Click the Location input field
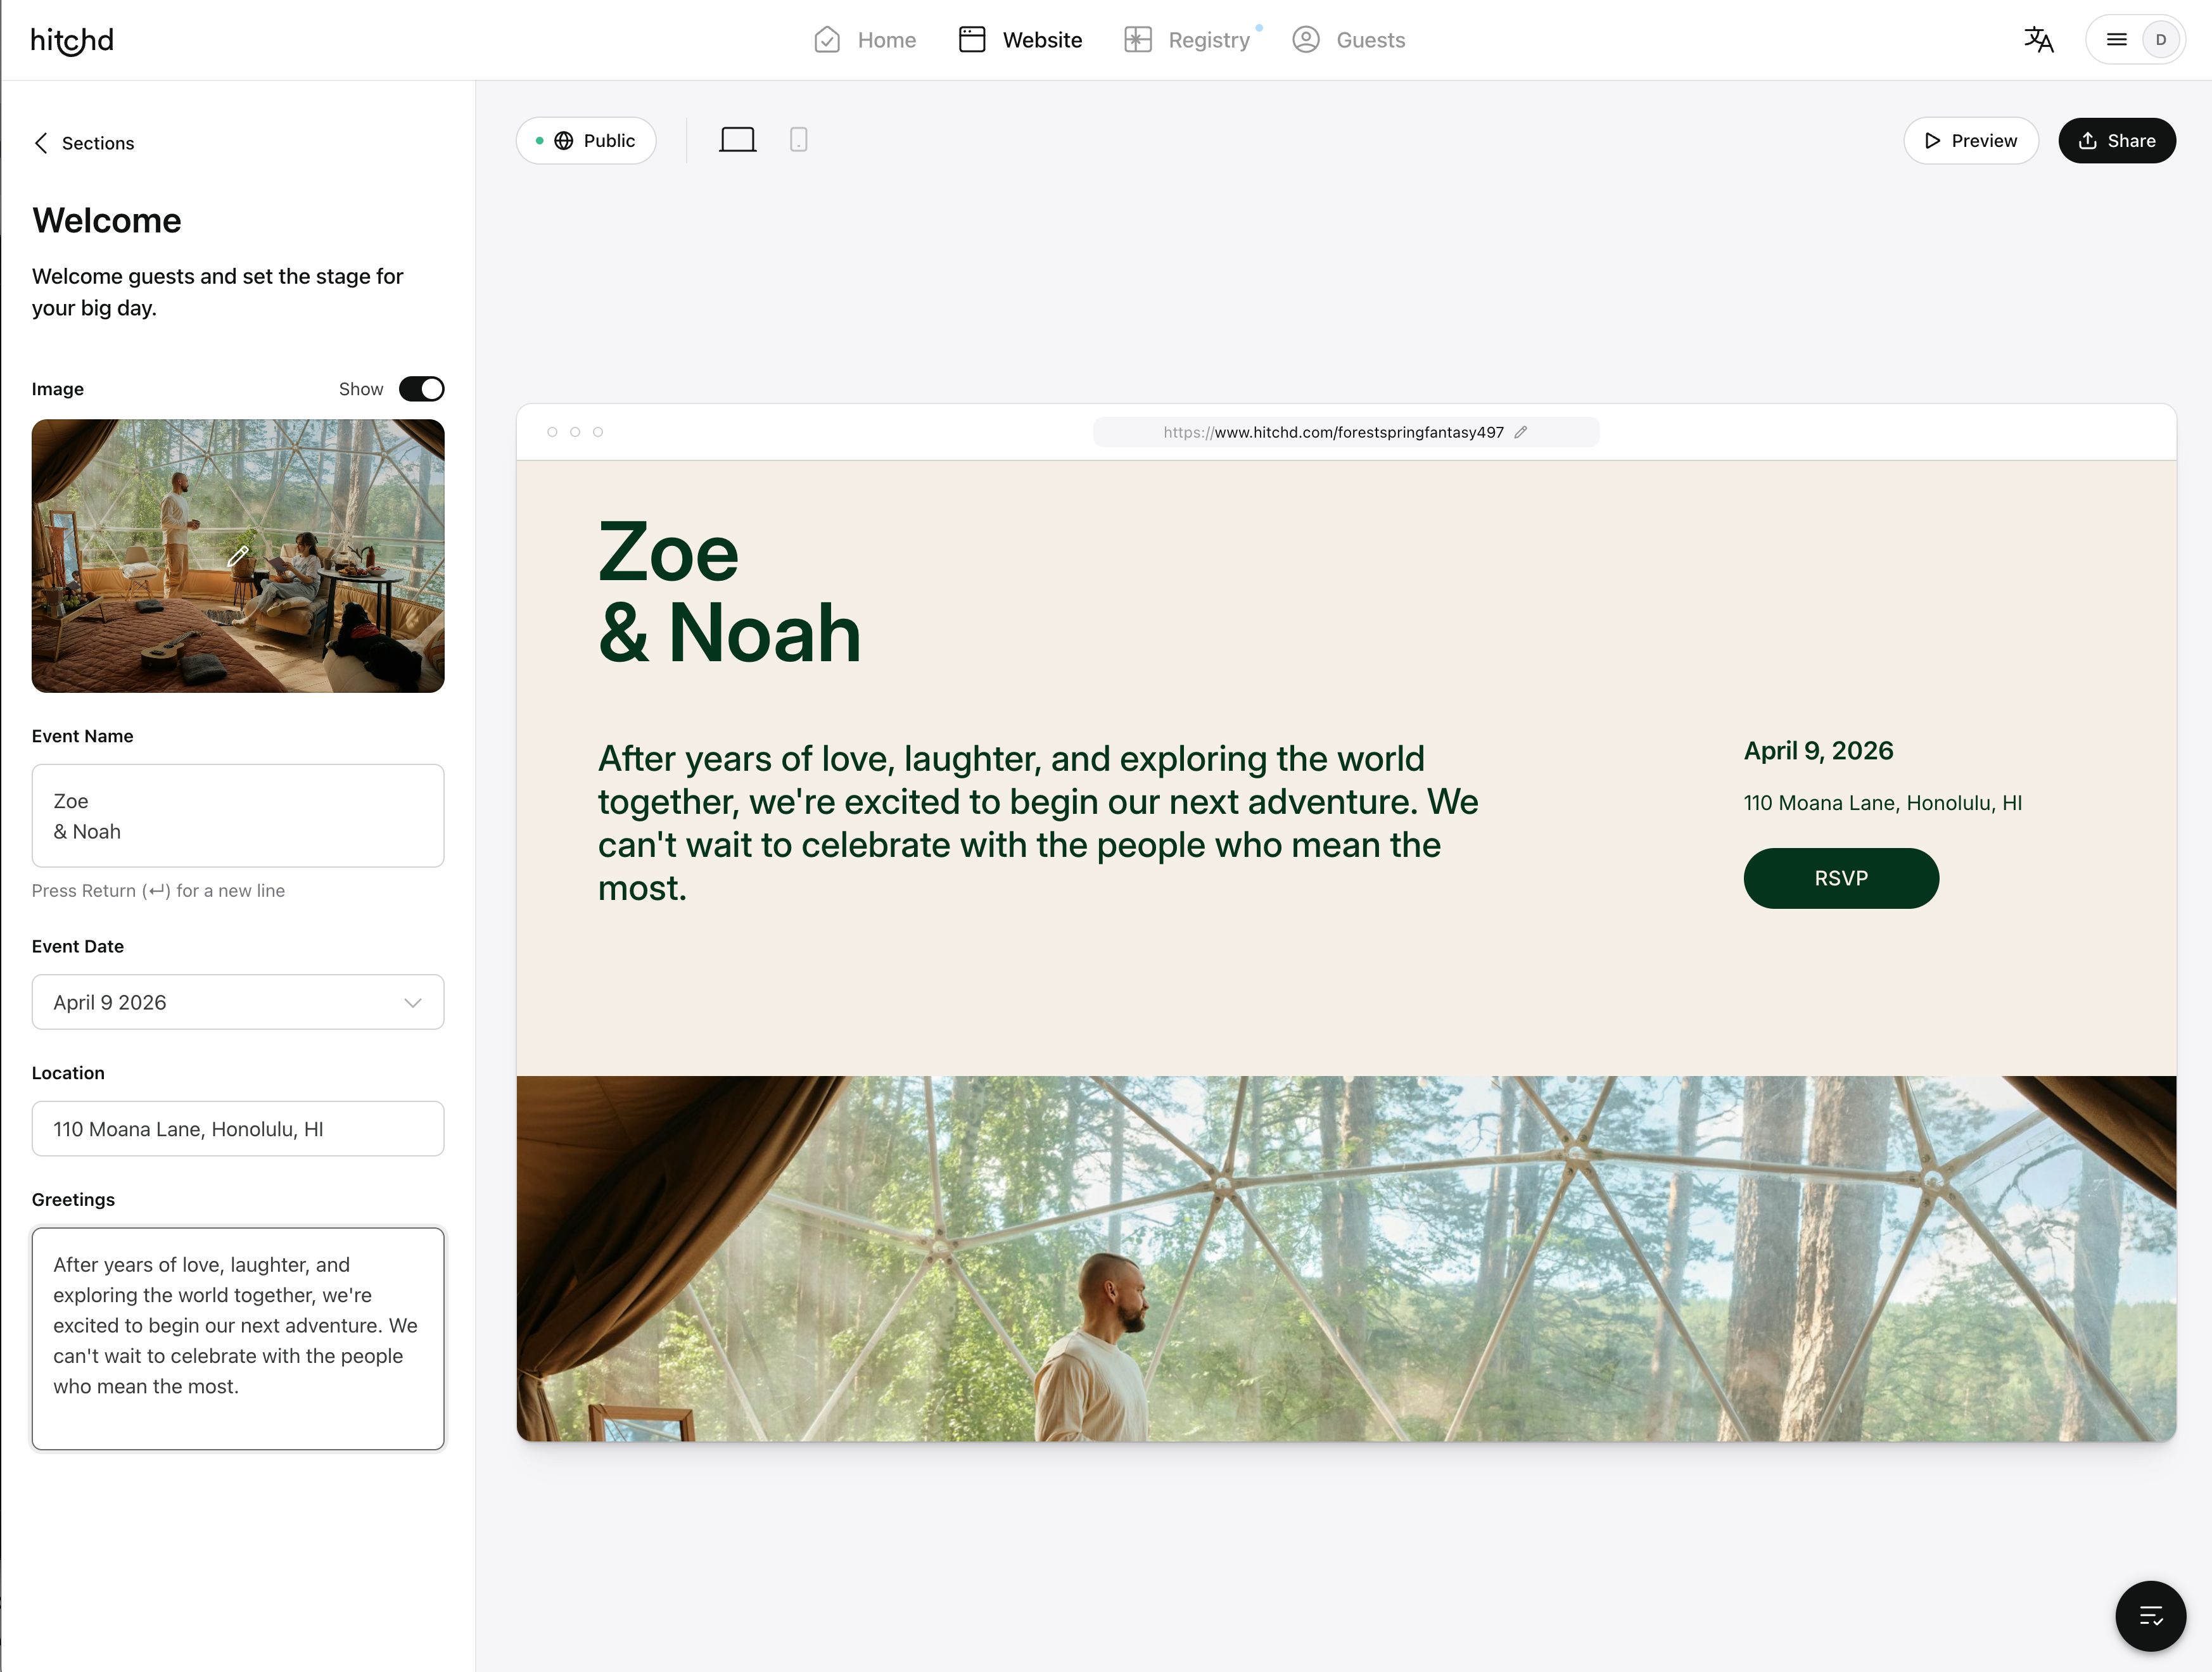 pos(238,1129)
